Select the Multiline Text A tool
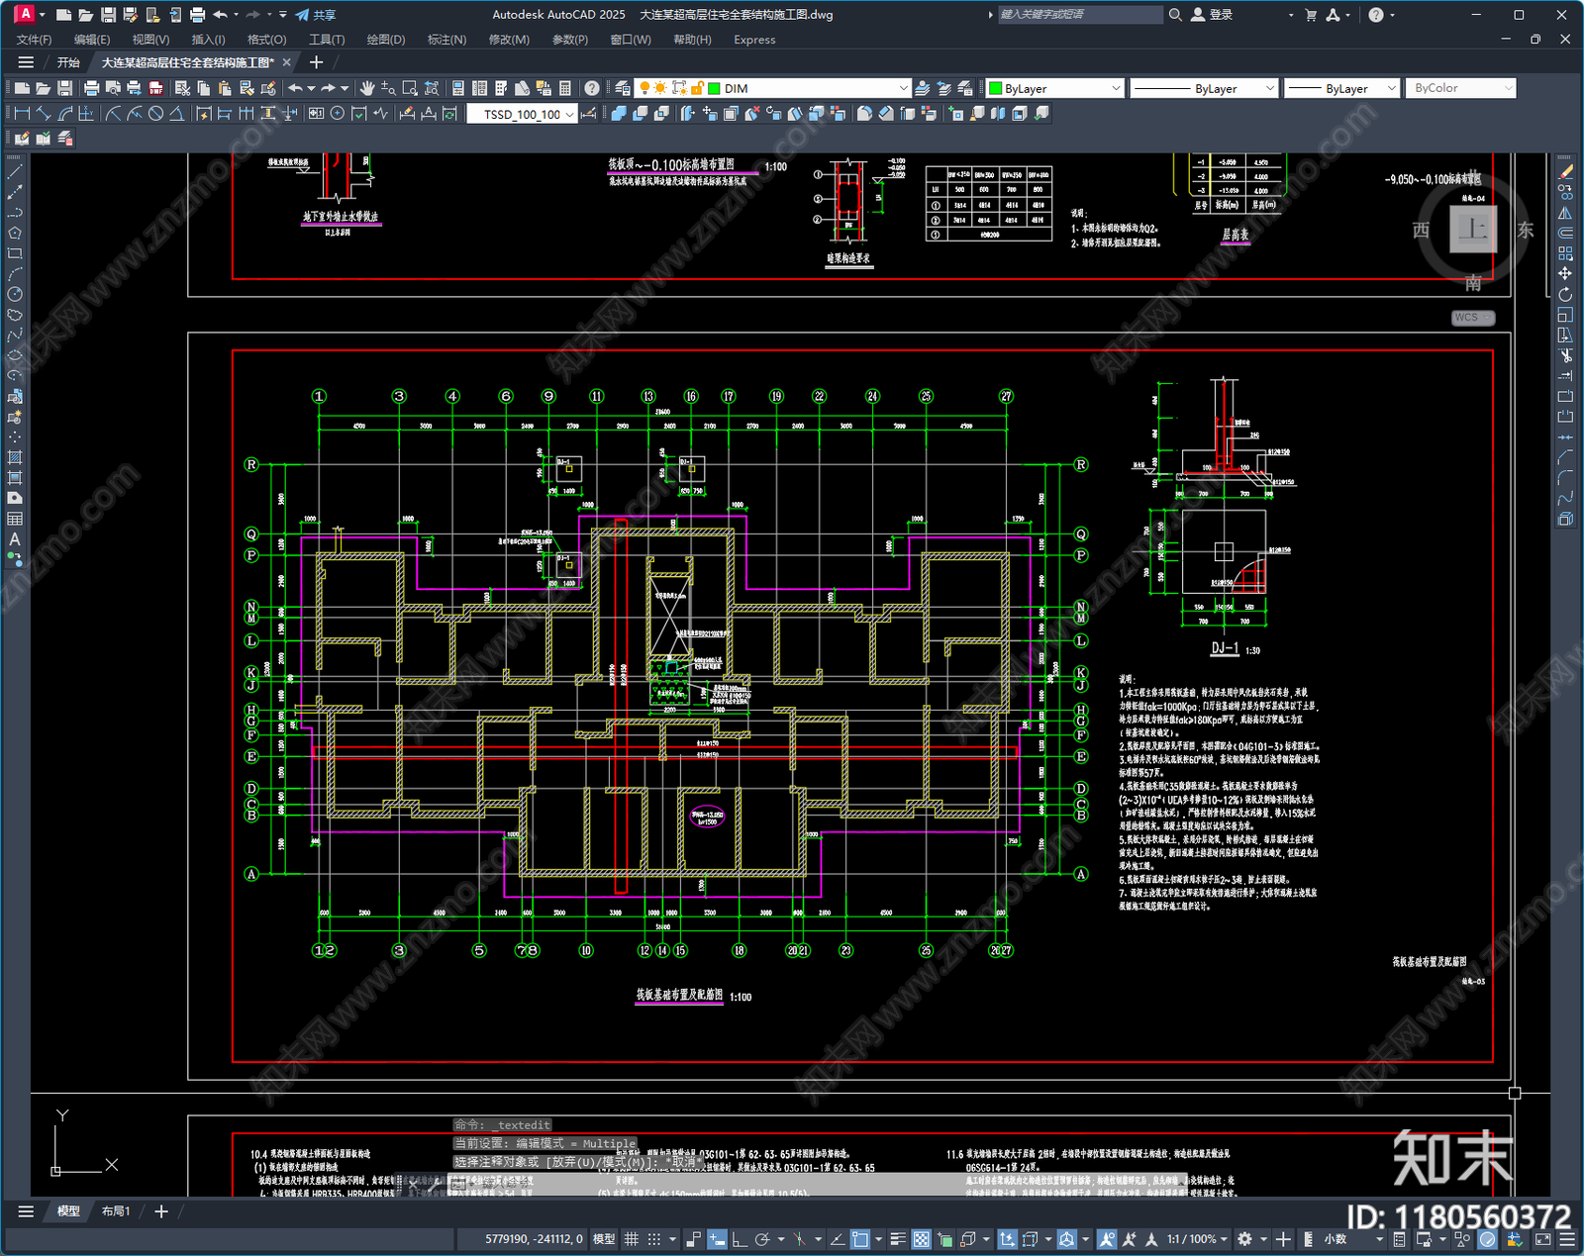 pyautogui.click(x=15, y=539)
